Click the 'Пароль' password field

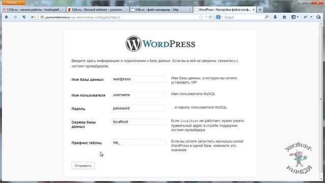click(x=139, y=108)
